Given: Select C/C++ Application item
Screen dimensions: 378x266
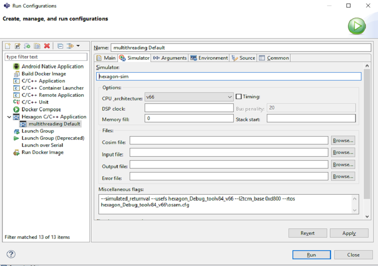Looking at the screenshot, I should [x=43, y=81].
